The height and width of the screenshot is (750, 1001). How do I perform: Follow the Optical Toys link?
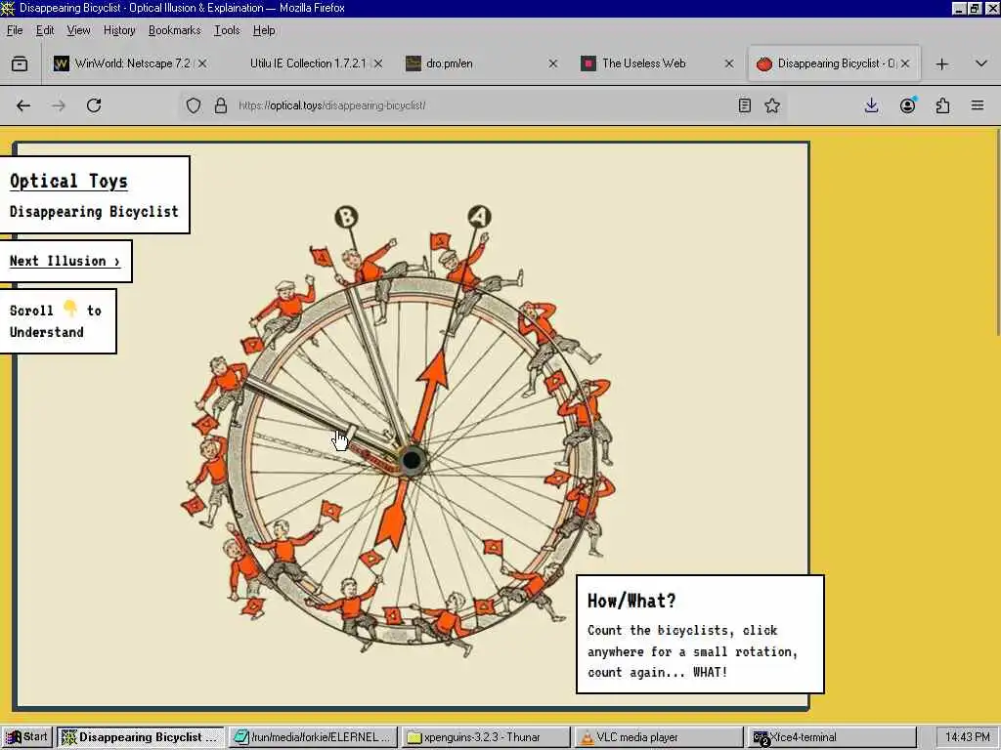coord(68,181)
